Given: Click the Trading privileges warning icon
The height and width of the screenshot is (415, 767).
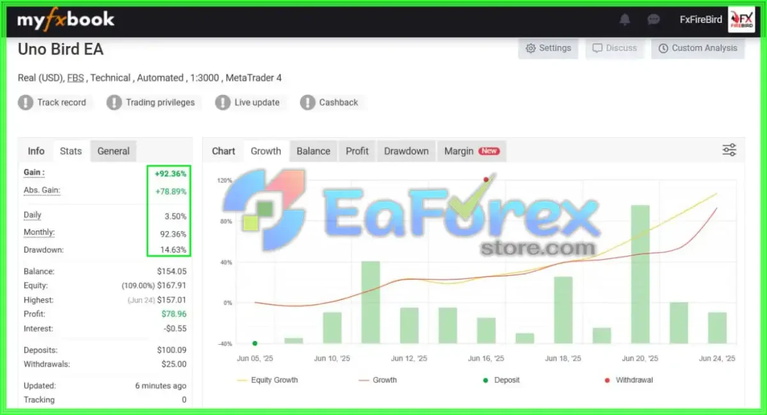Looking at the screenshot, I should [x=114, y=102].
